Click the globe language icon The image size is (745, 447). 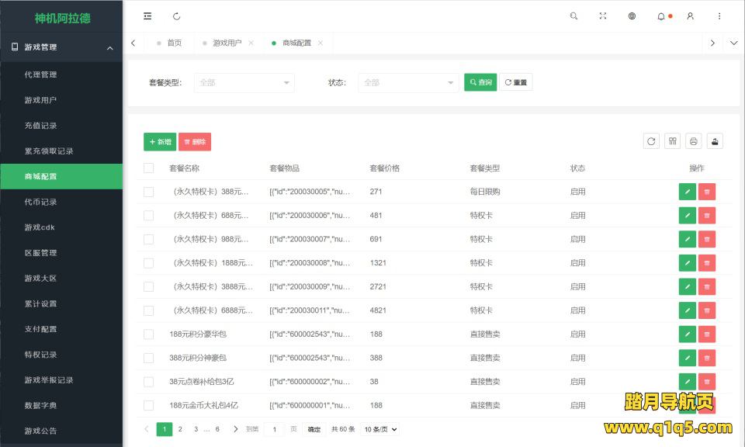click(x=632, y=16)
